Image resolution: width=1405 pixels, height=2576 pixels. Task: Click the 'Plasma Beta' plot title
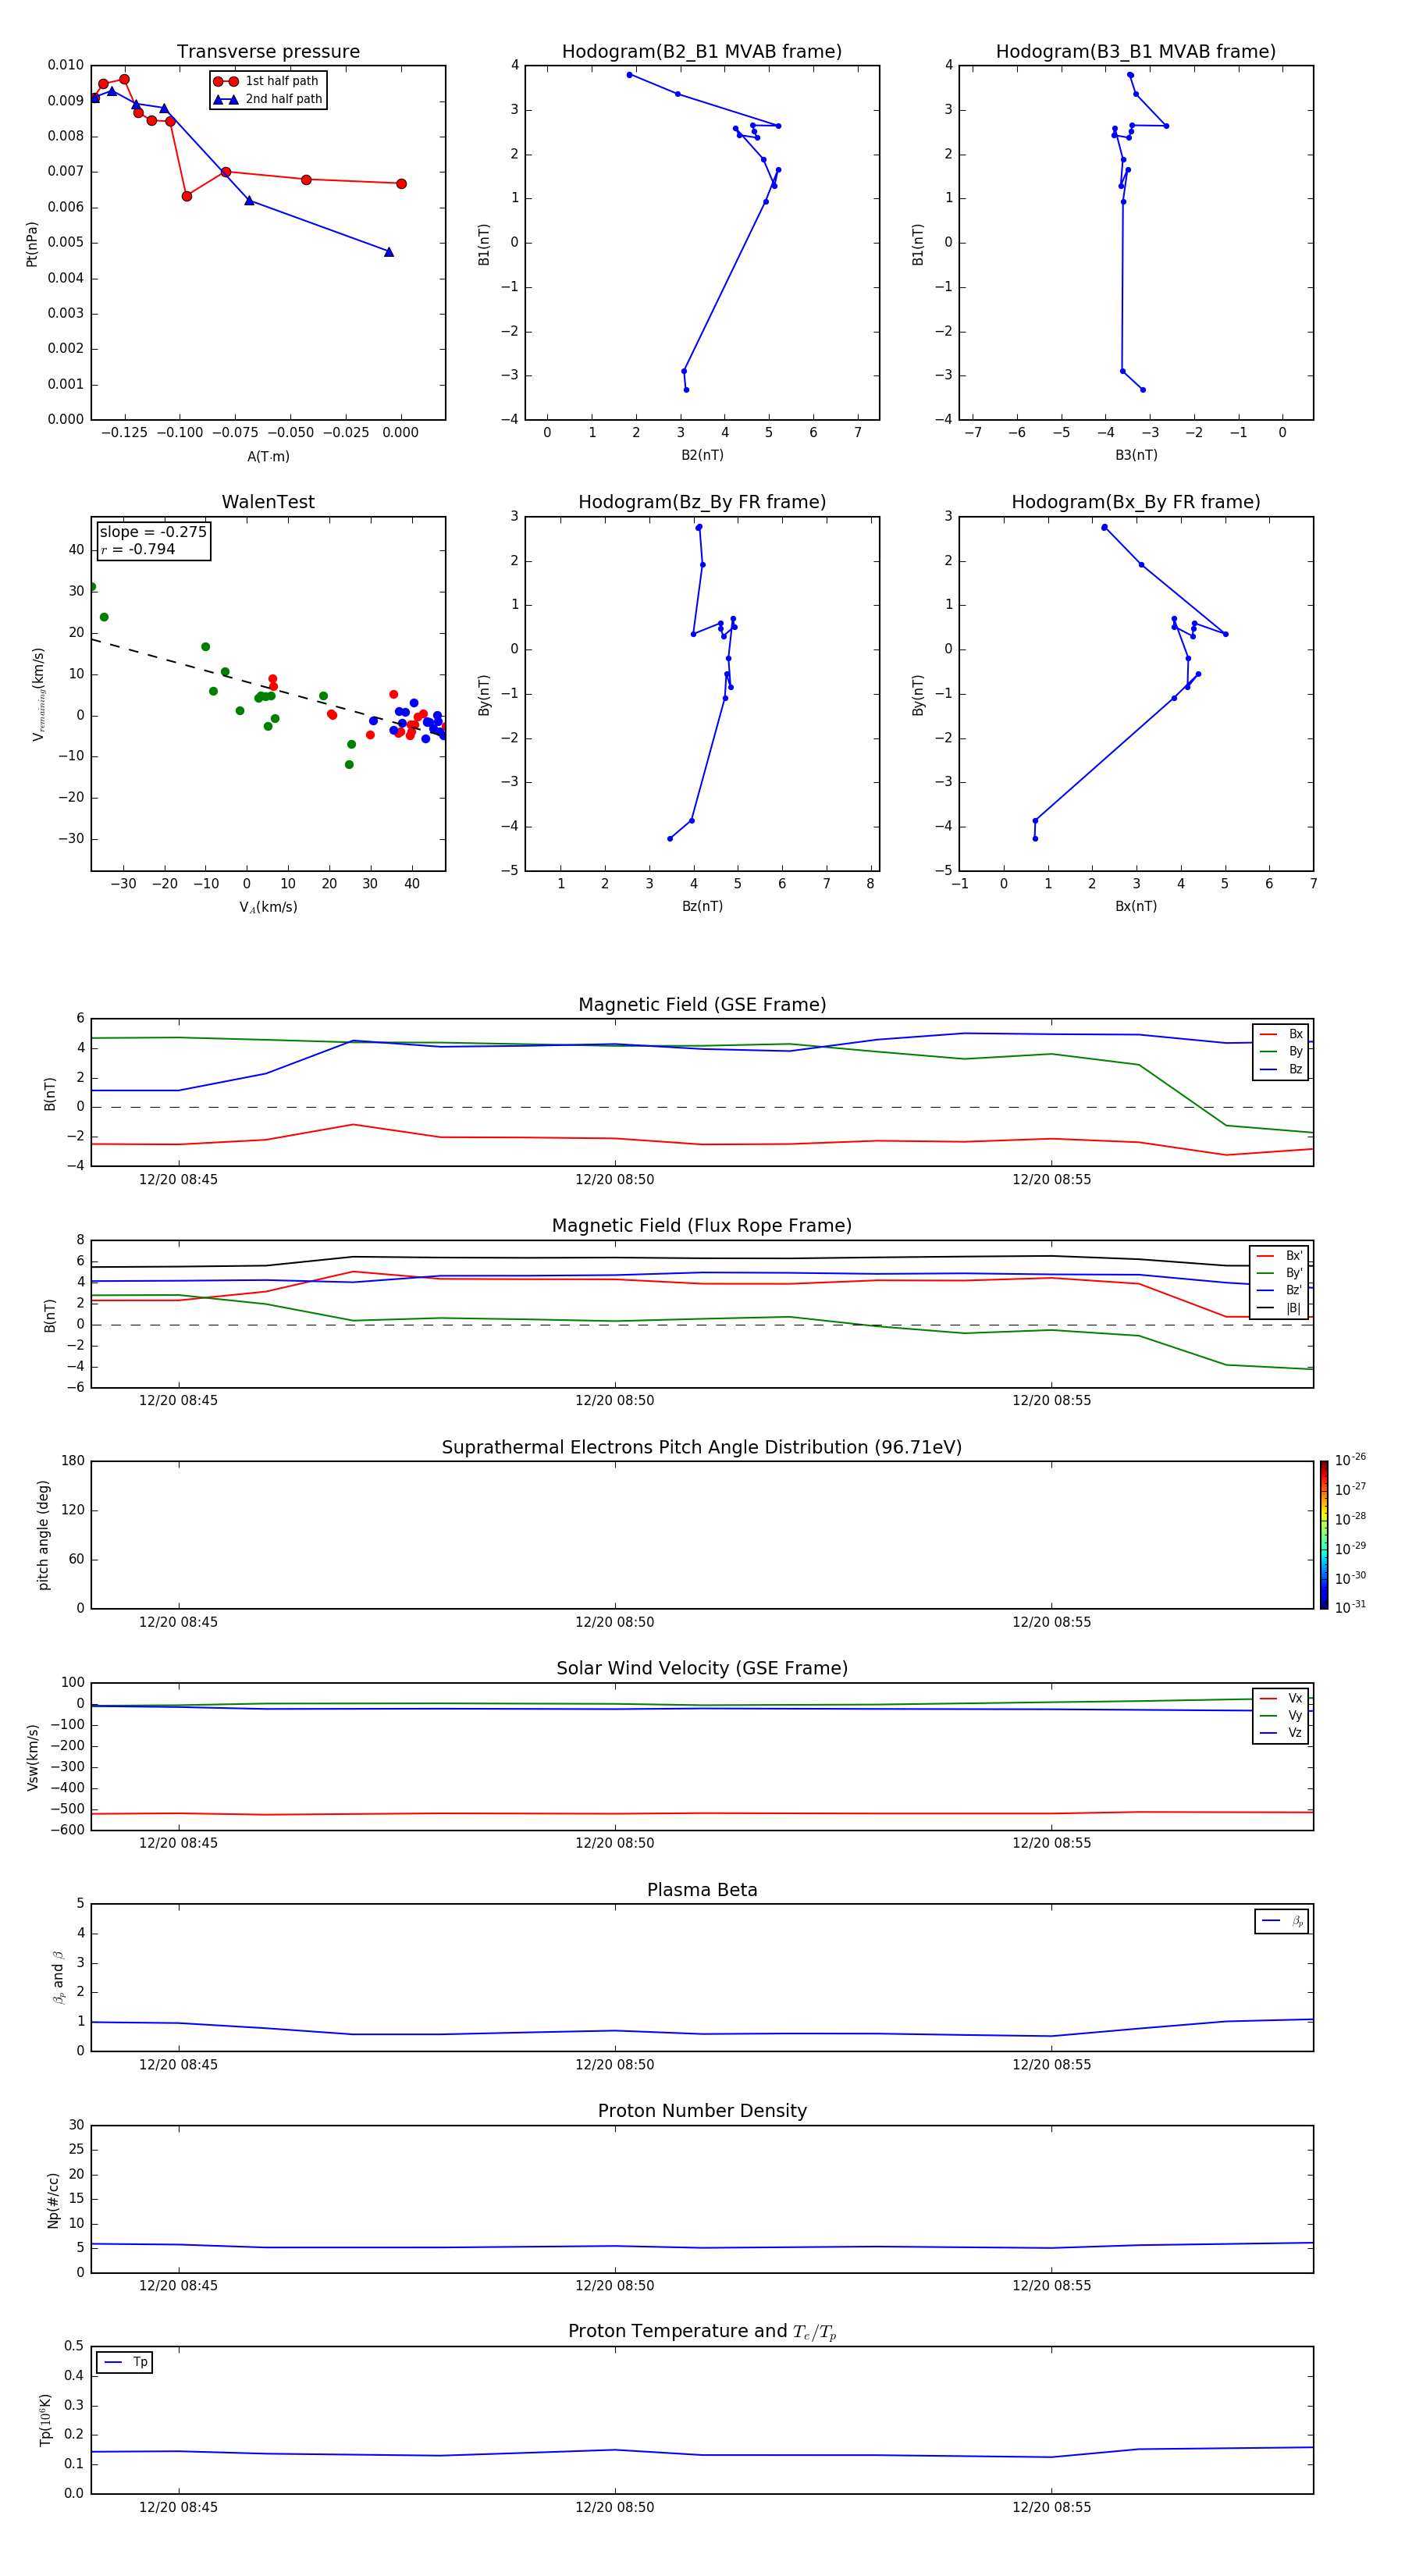[x=702, y=1890]
